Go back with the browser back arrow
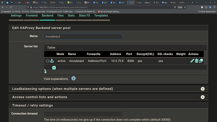This screenshot has width=217, height=122. click(x=3, y=7)
